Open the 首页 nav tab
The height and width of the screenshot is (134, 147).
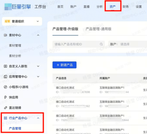coord(60,7)
